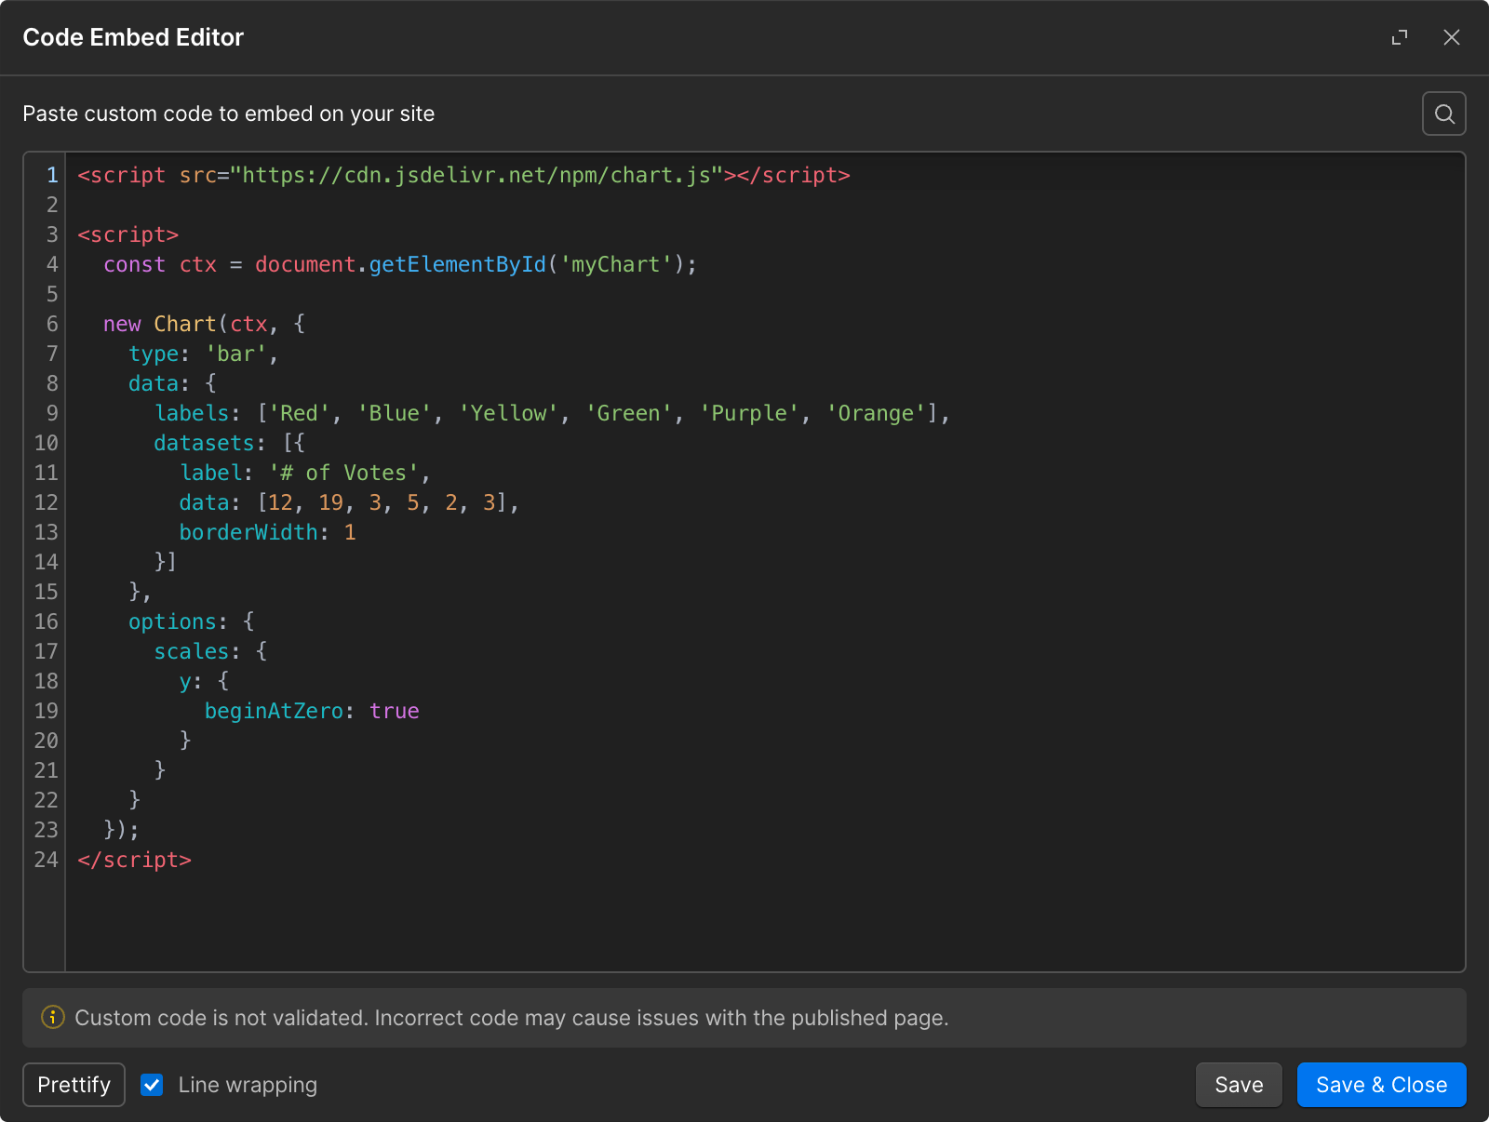This screenshot has width=1489, height=1122.
Task: Click the closing </script> tag on line 24
Action: tap(135, 860)
